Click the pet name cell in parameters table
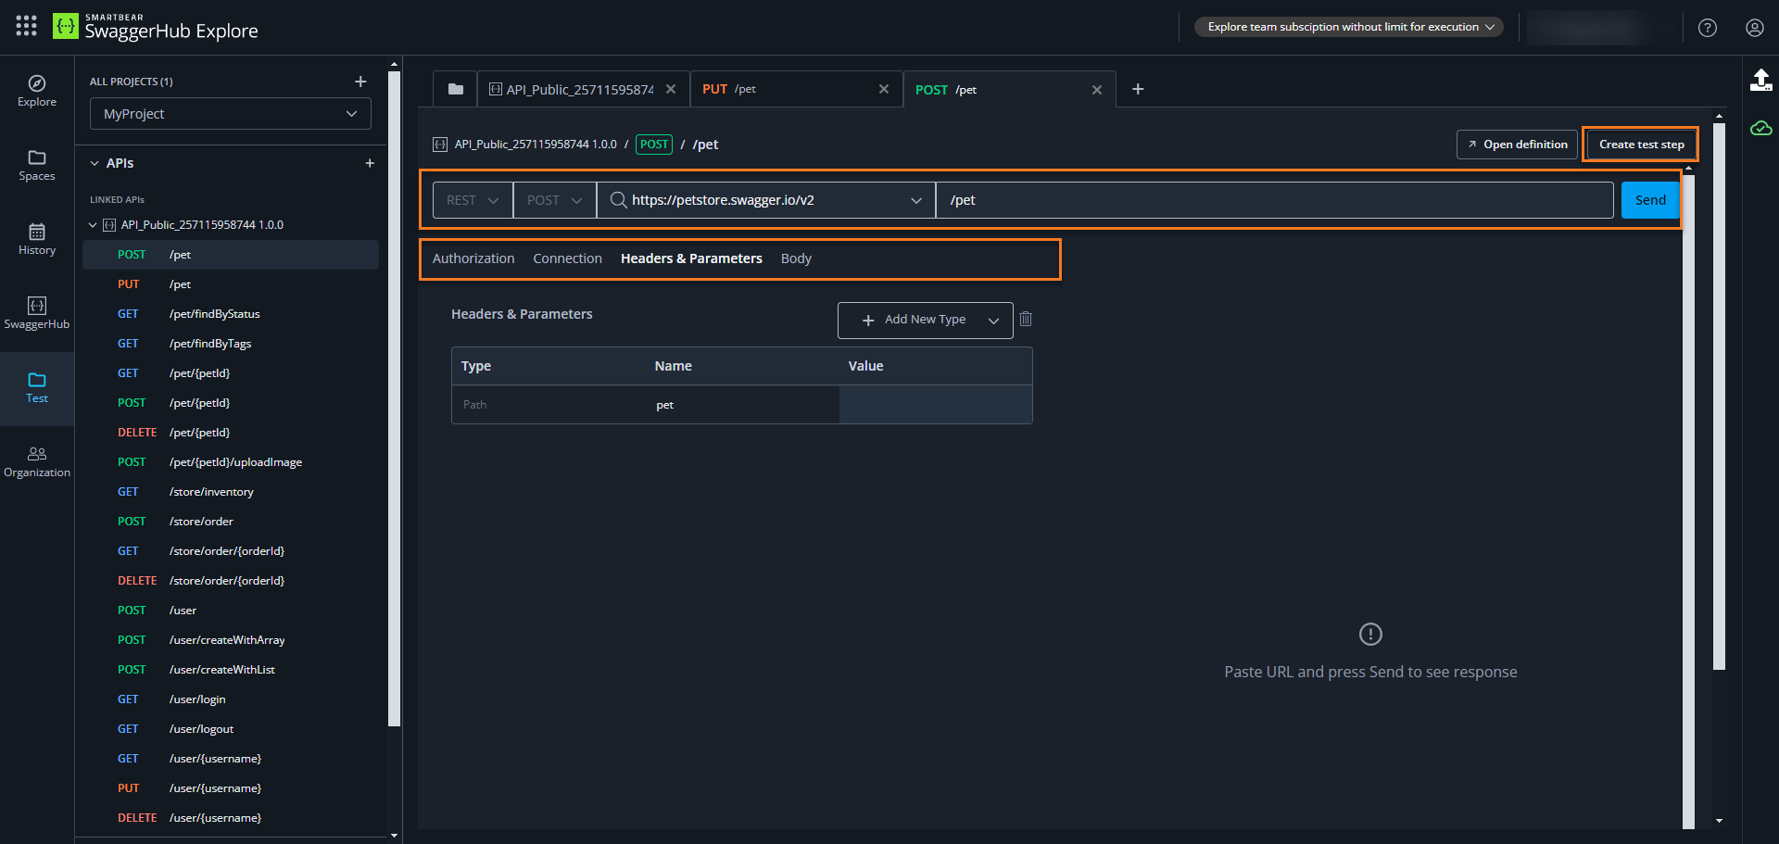The image size is (1779, 844). [741, 405]
